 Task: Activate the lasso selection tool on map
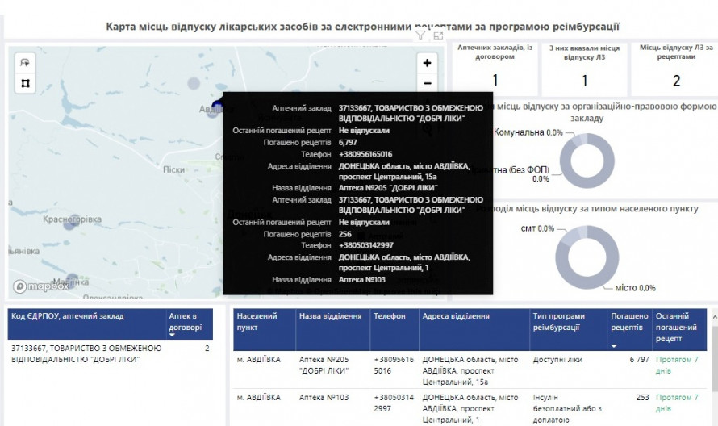tap(25, 62)
